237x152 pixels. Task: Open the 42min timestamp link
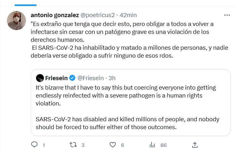(128, 15)
